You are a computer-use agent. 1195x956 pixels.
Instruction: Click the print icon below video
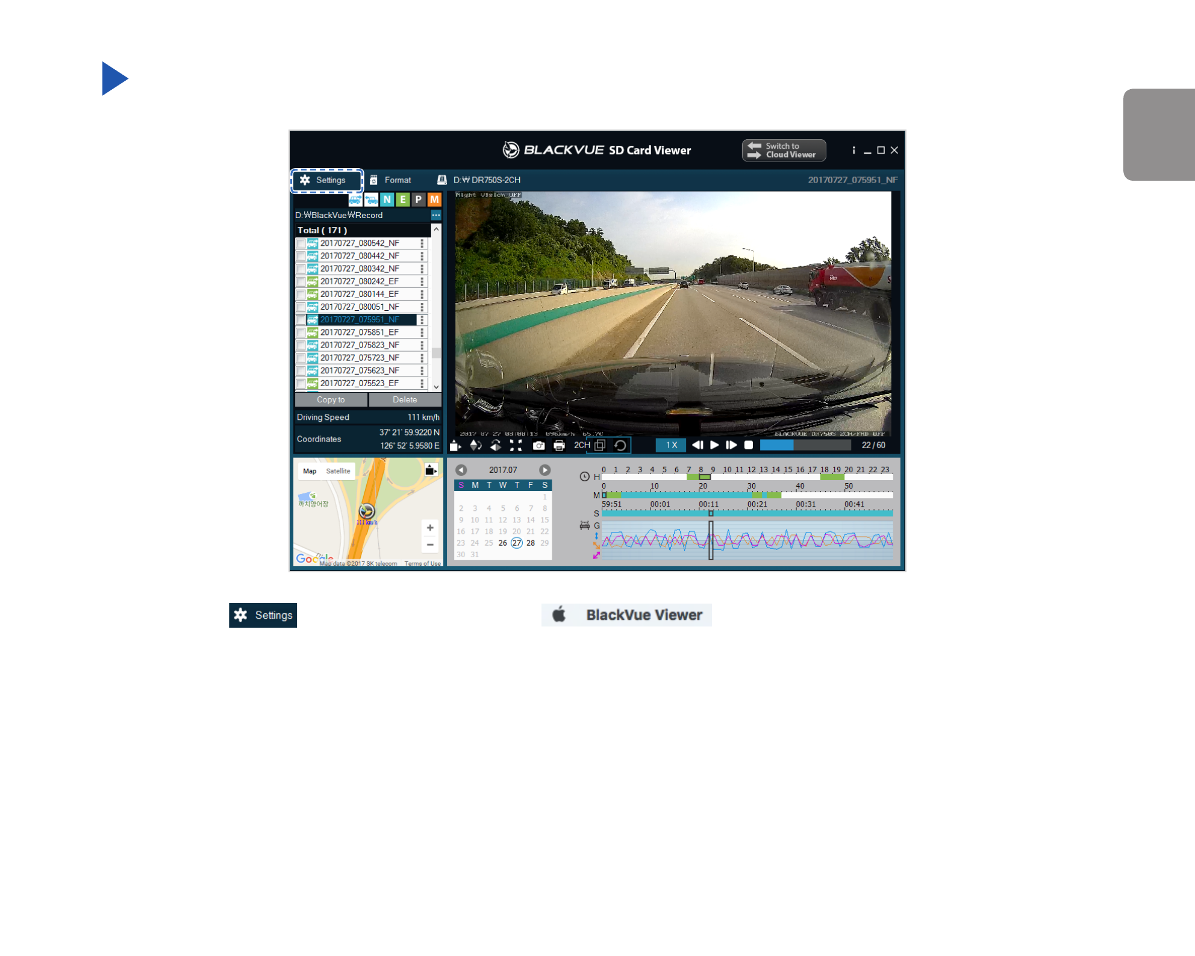click(559, 446)
